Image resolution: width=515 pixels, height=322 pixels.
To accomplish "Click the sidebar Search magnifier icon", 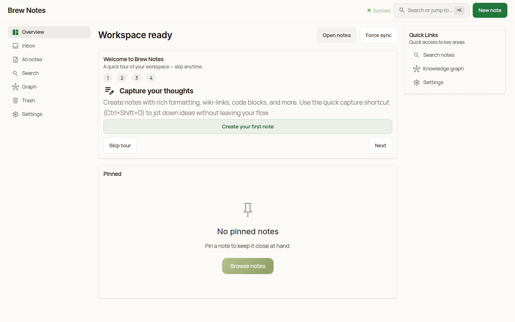I will 15,73.
